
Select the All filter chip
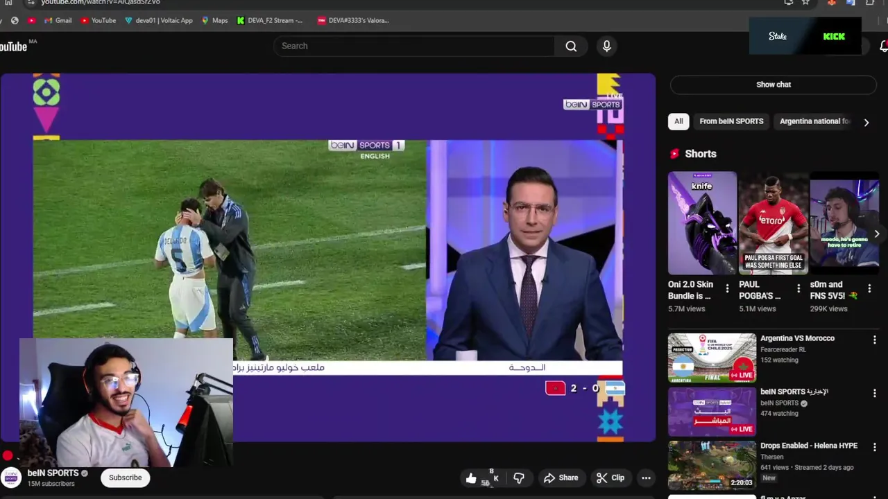coord(678,121)
